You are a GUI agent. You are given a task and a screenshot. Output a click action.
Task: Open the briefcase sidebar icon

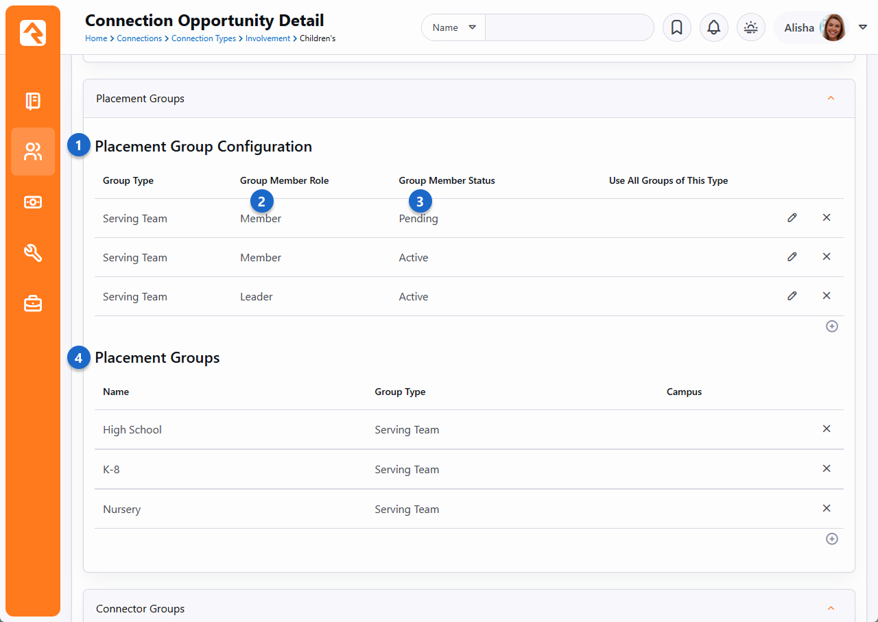coord(33,303)
